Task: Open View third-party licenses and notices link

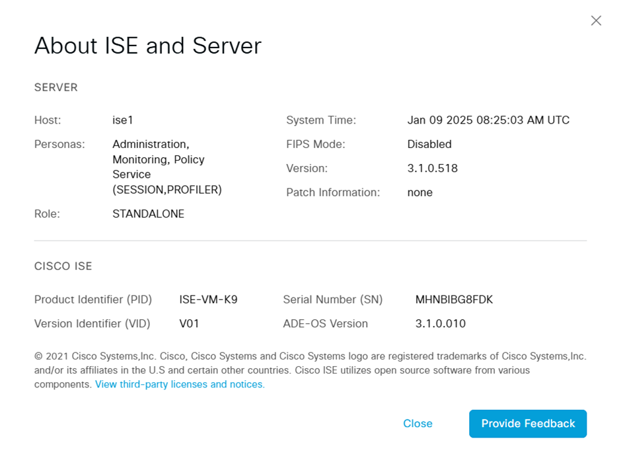Action: [x=180, y=385]
